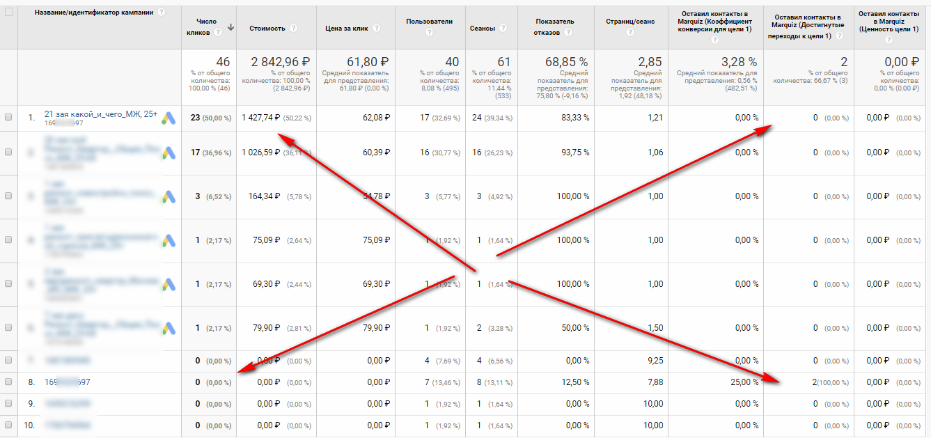The image size is (931, 438).
Task: Select checkbox of the 69,30 ₽ row
Action: [8, 284]
